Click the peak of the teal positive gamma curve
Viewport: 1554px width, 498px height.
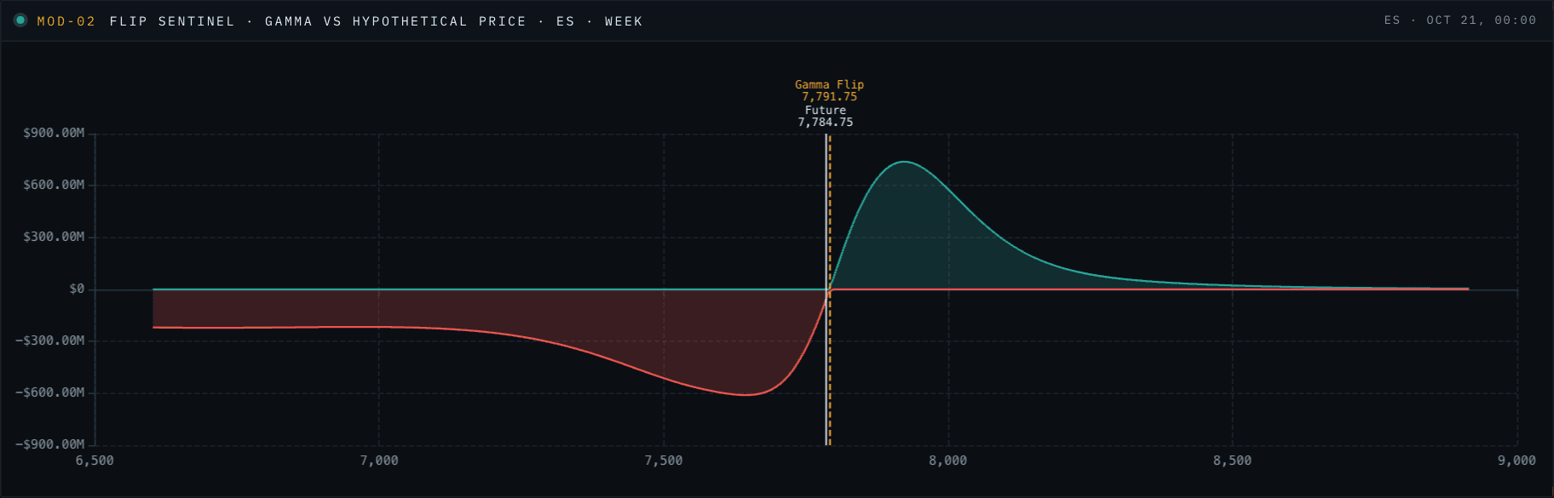(903, 162)
